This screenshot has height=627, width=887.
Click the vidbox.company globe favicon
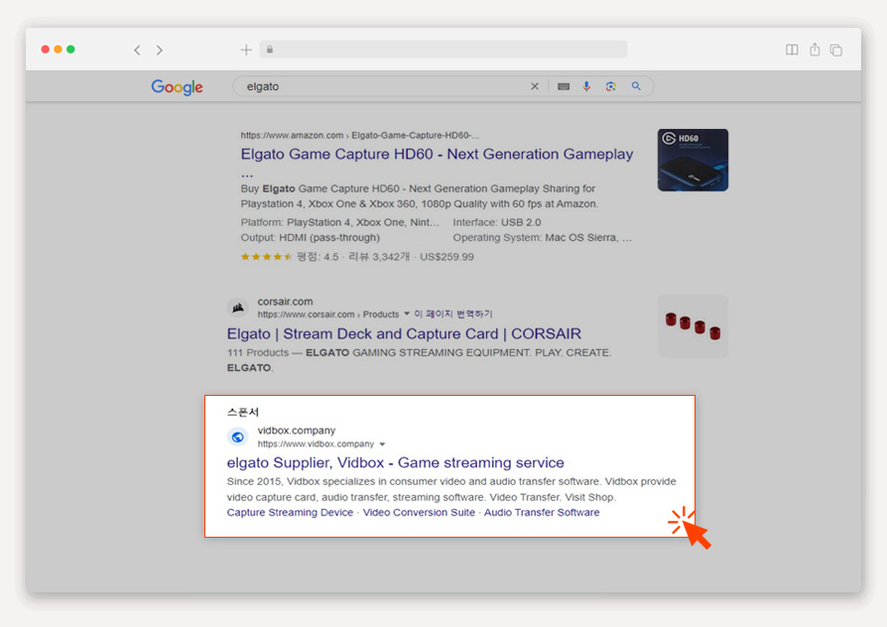click(x=237, y=437)
